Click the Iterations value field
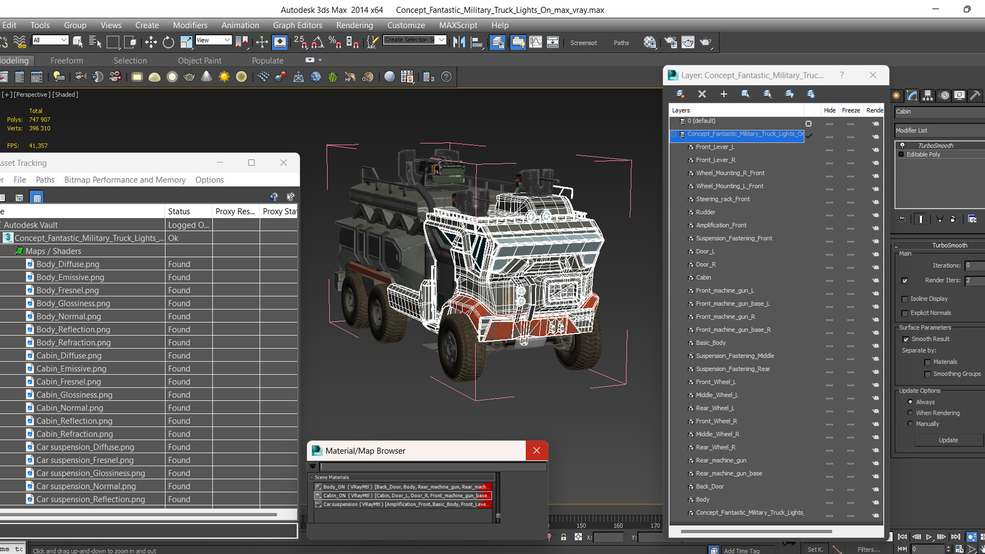 [974, 266]
